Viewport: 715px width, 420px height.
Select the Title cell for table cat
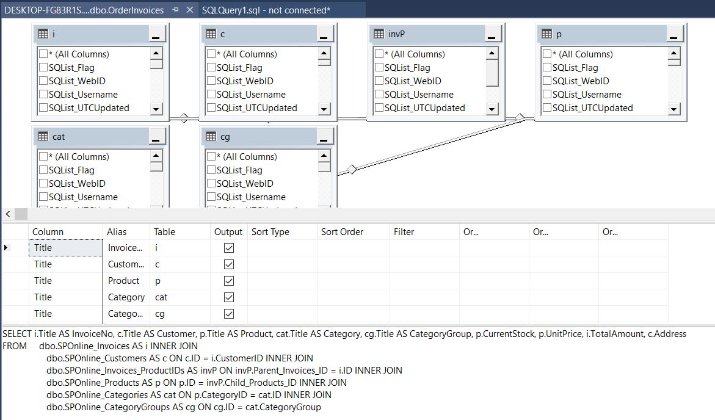[65, 297]
